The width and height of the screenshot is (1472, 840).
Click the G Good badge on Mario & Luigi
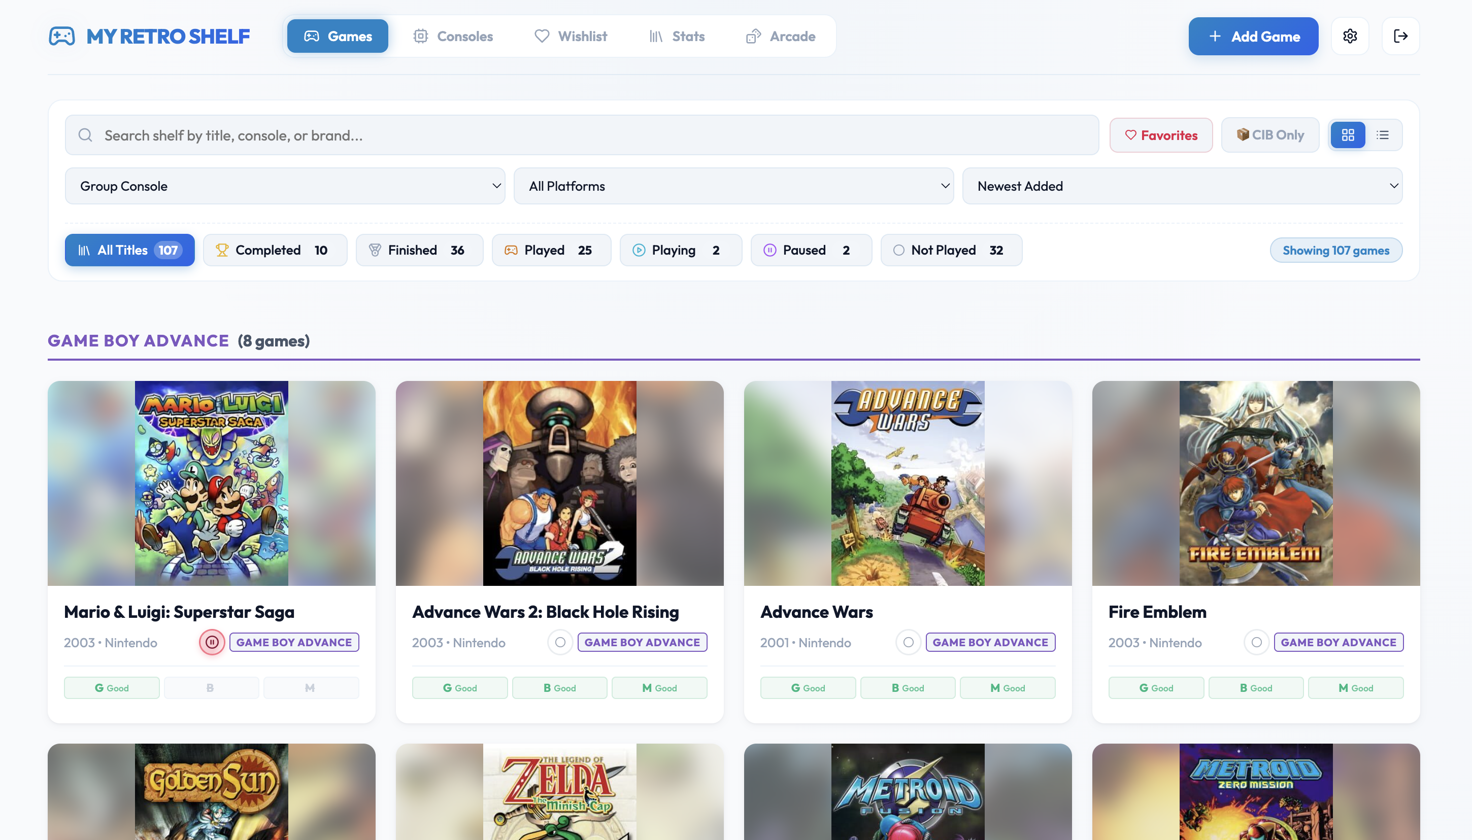[111, 688]
